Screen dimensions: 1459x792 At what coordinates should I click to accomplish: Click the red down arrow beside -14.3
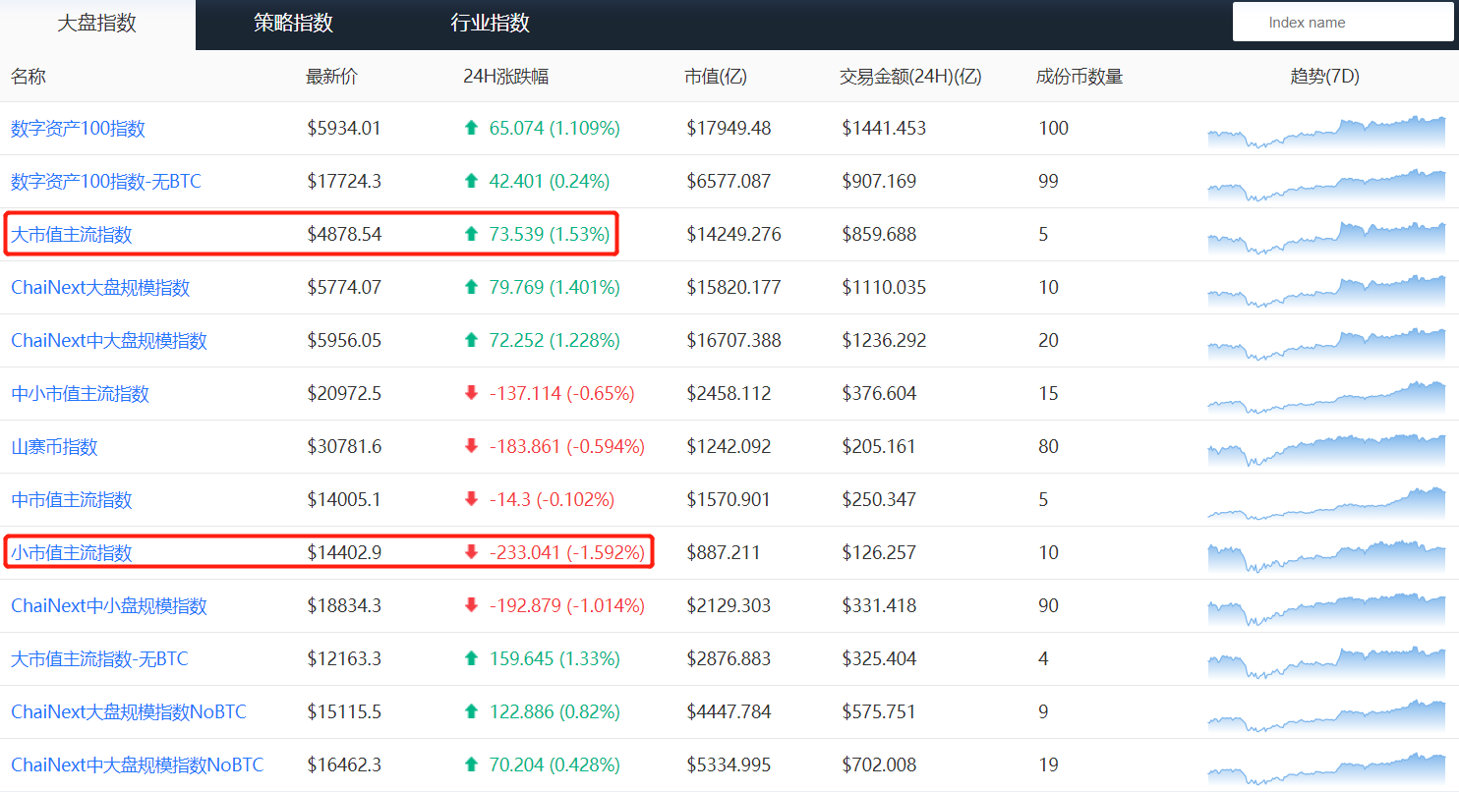click(471, 499)
